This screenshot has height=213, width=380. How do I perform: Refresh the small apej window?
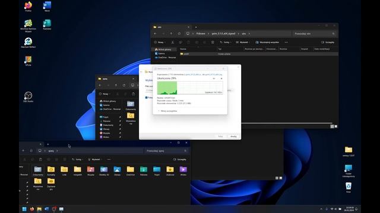[124, 85]
